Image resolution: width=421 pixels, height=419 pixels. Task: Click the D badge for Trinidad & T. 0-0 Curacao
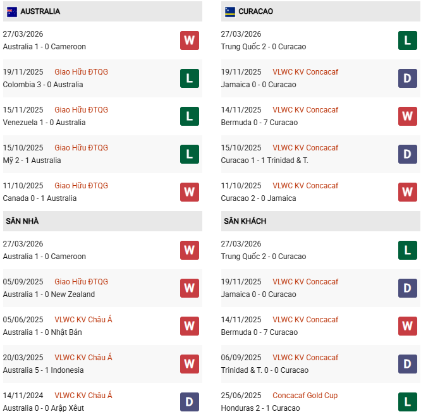click(408, 364)
